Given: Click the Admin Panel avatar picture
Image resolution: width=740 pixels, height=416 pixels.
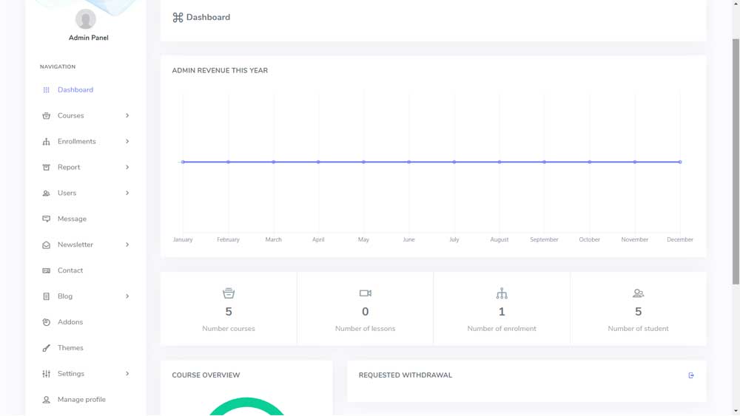Looking at the screenshot, I should 86,19.
